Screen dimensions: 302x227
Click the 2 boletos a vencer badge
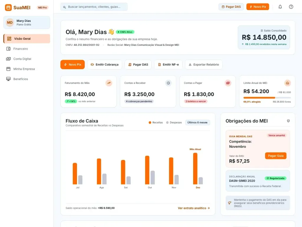196,101
